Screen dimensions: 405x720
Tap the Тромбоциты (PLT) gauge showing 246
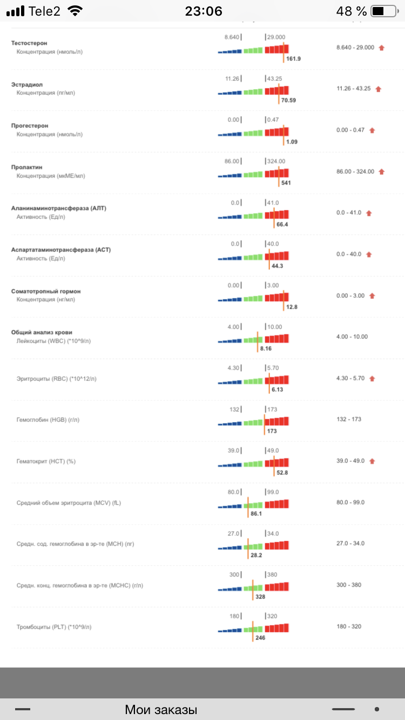pos(253,629)
